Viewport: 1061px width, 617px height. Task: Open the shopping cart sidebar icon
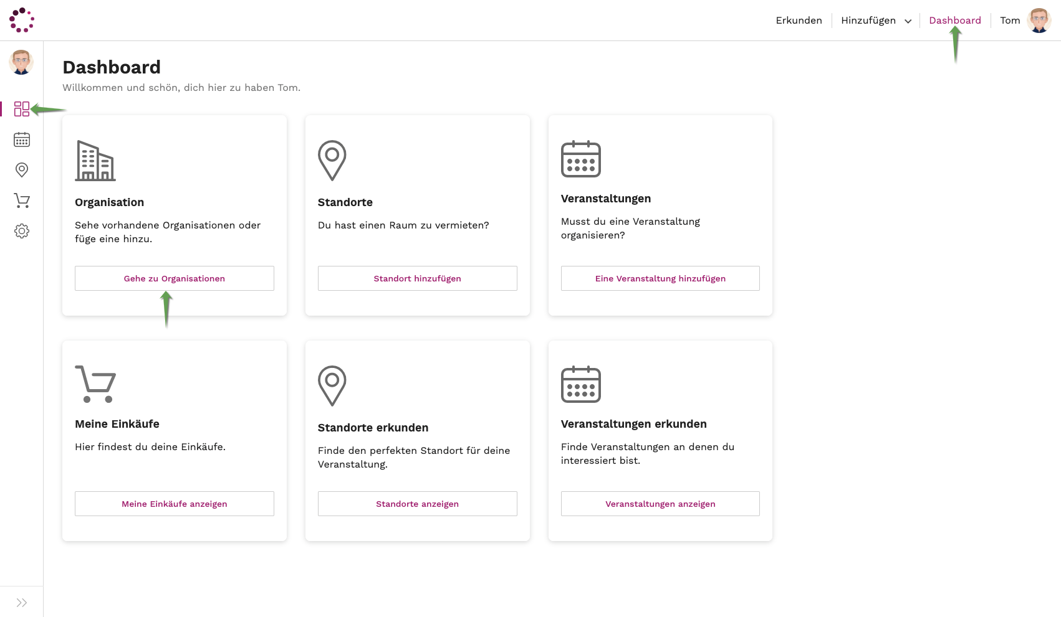[22, 200]
